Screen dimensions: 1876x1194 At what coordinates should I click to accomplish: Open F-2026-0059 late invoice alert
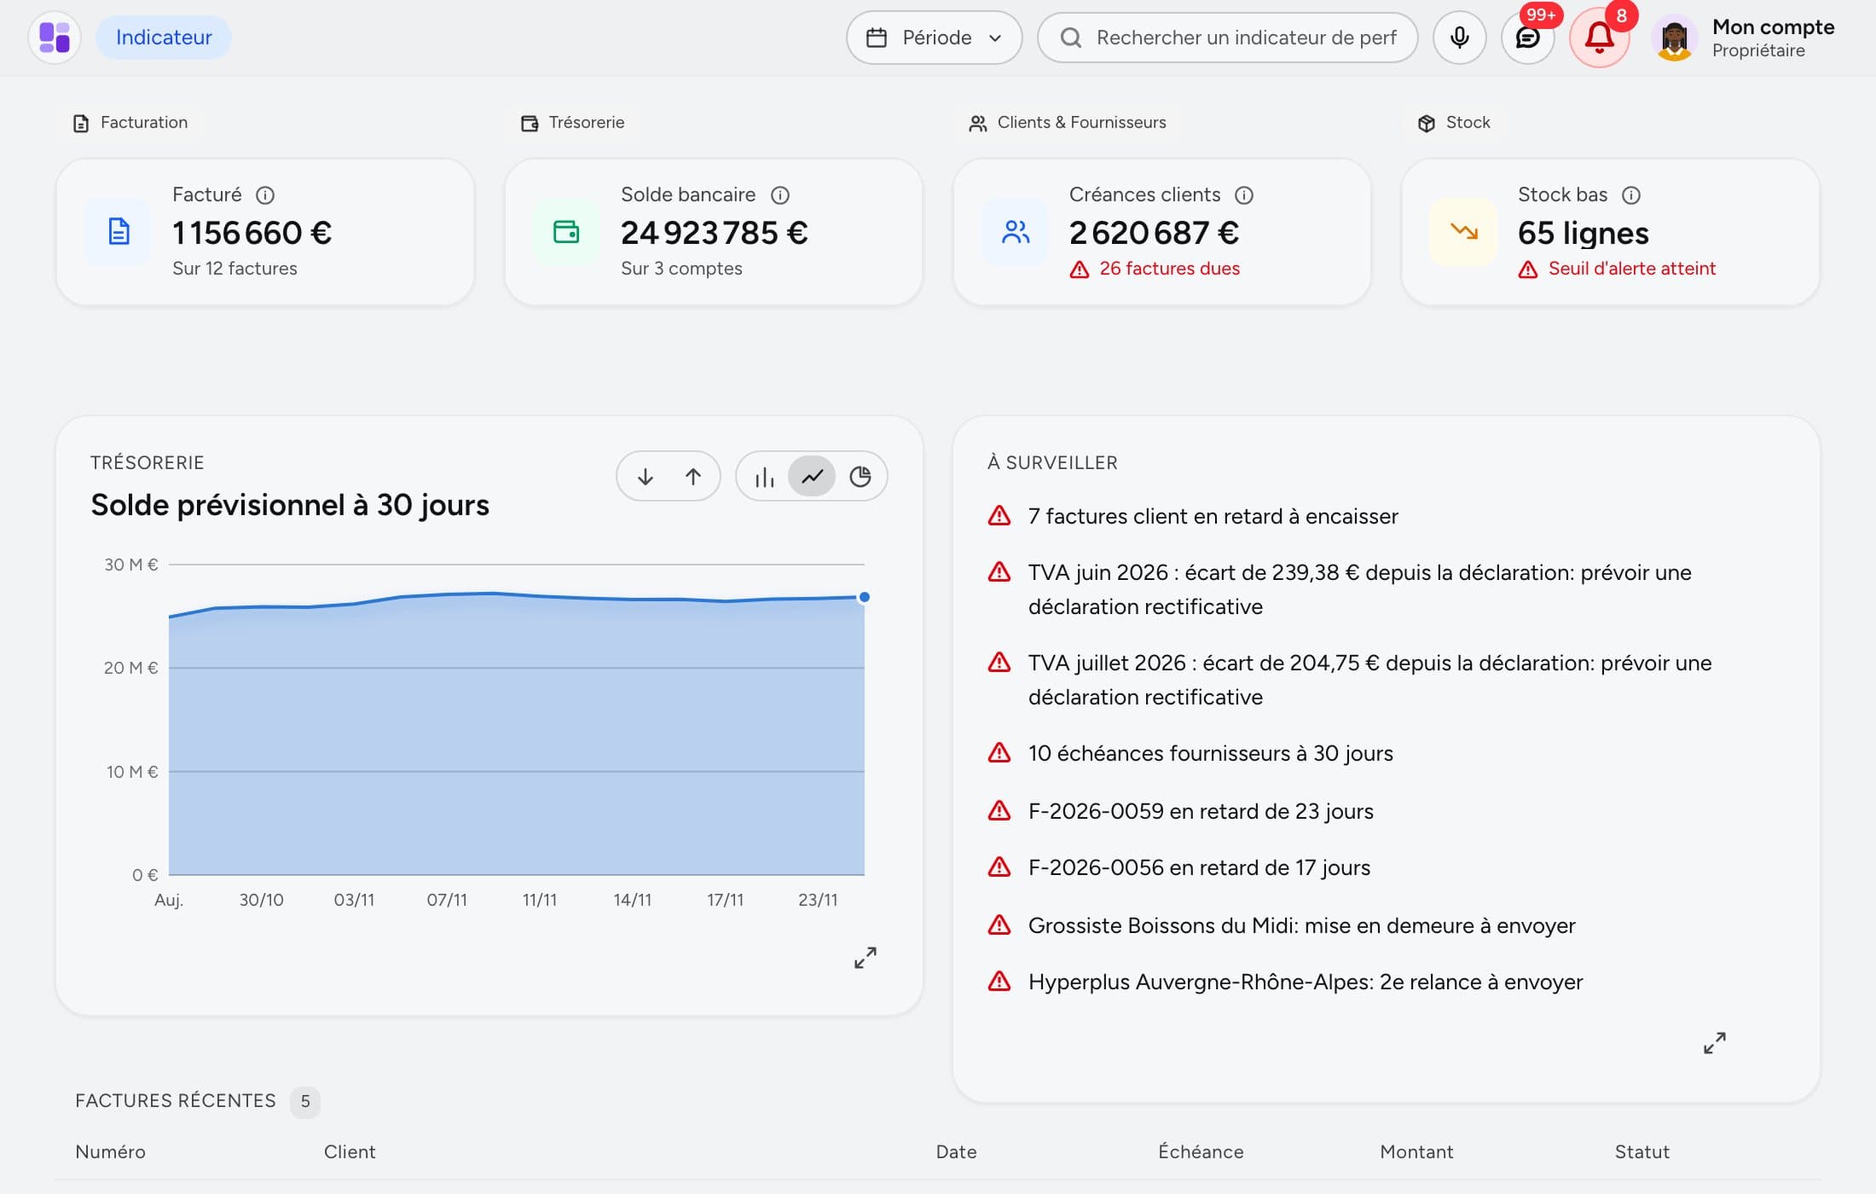(x=1180, y=811)
